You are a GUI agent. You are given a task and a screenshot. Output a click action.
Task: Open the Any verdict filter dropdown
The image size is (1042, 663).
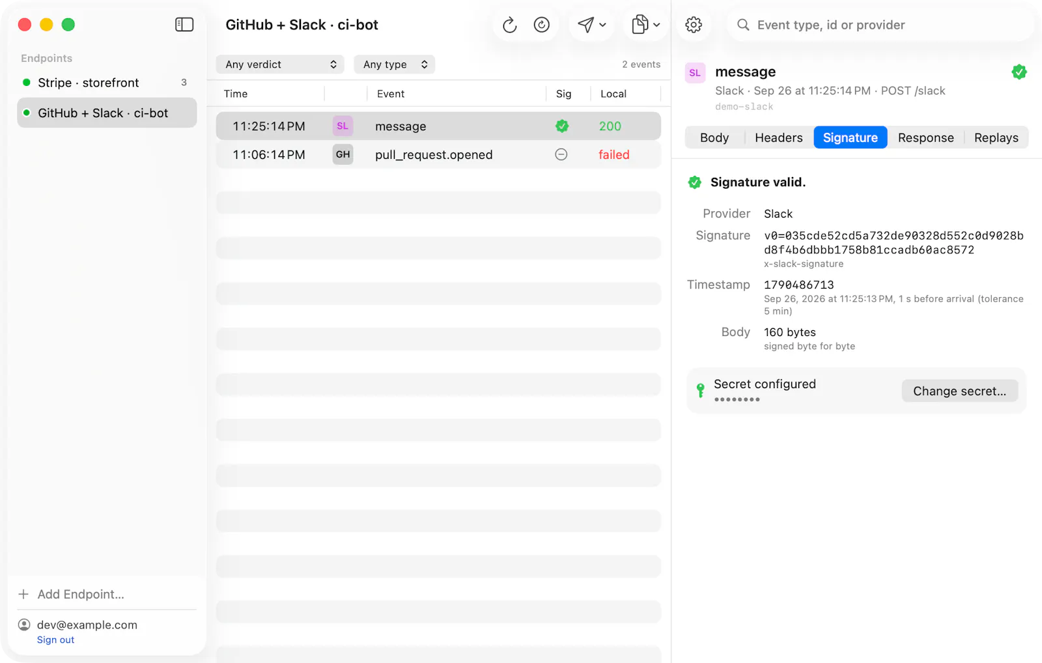click(x=281, y=64)
